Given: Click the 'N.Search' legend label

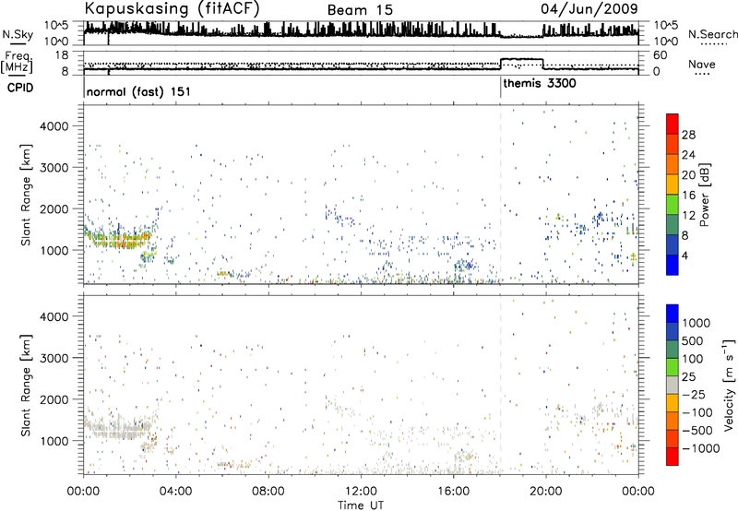Looking at the screenshot, I should click(x=713, y=34).
